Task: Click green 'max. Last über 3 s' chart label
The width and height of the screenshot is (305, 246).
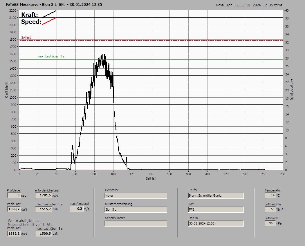Action: pyautogui.click(x=51, y=56)
